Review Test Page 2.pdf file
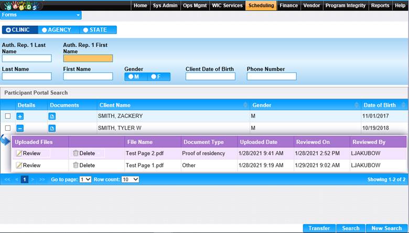Viewport: 409px width, 233px height. pos(28,153)
